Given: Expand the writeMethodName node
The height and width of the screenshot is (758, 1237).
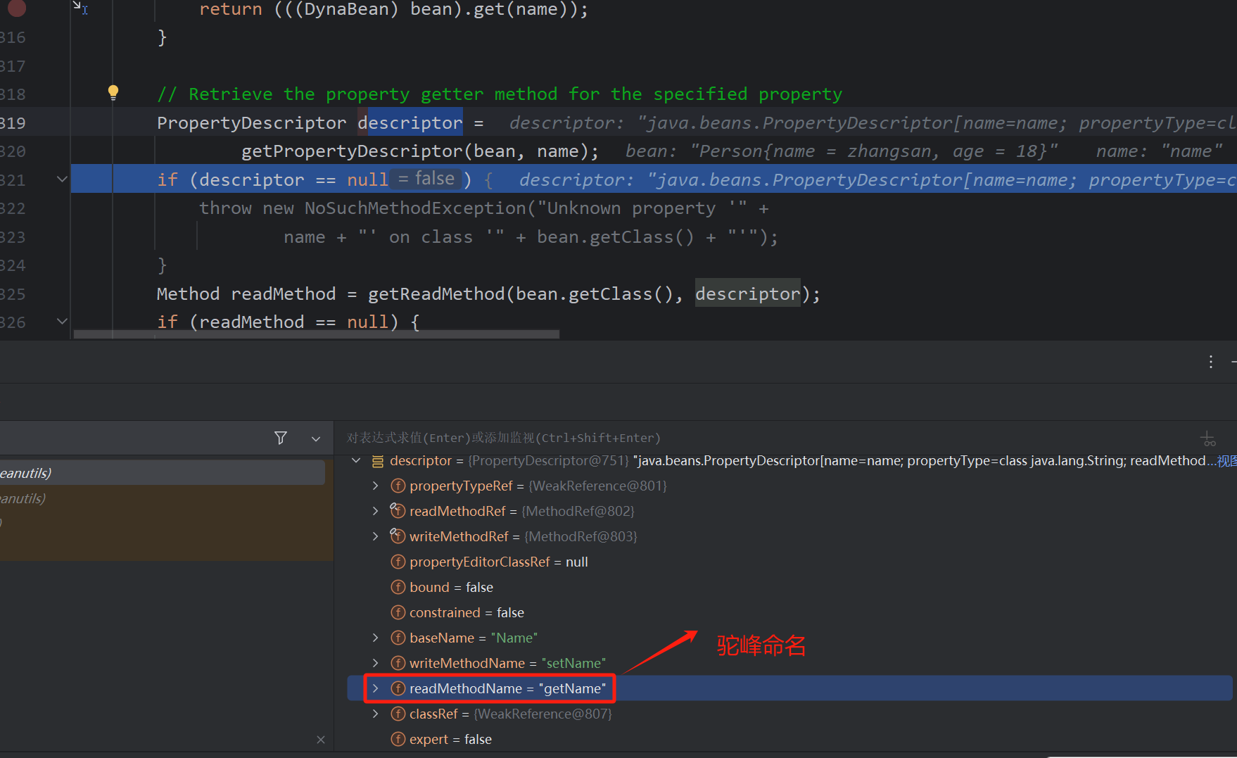Looking at the screenshot, I should [376, 663].
